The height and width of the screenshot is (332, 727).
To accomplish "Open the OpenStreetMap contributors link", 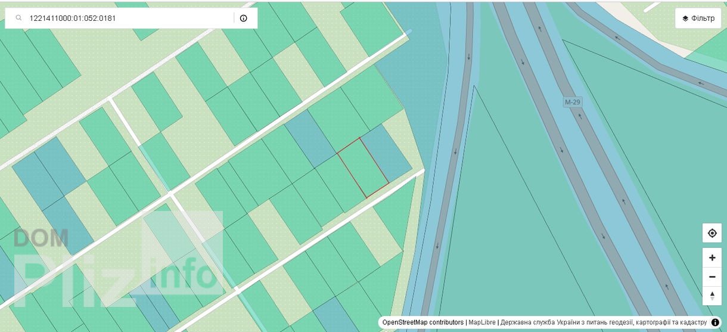I will (422, 322).
